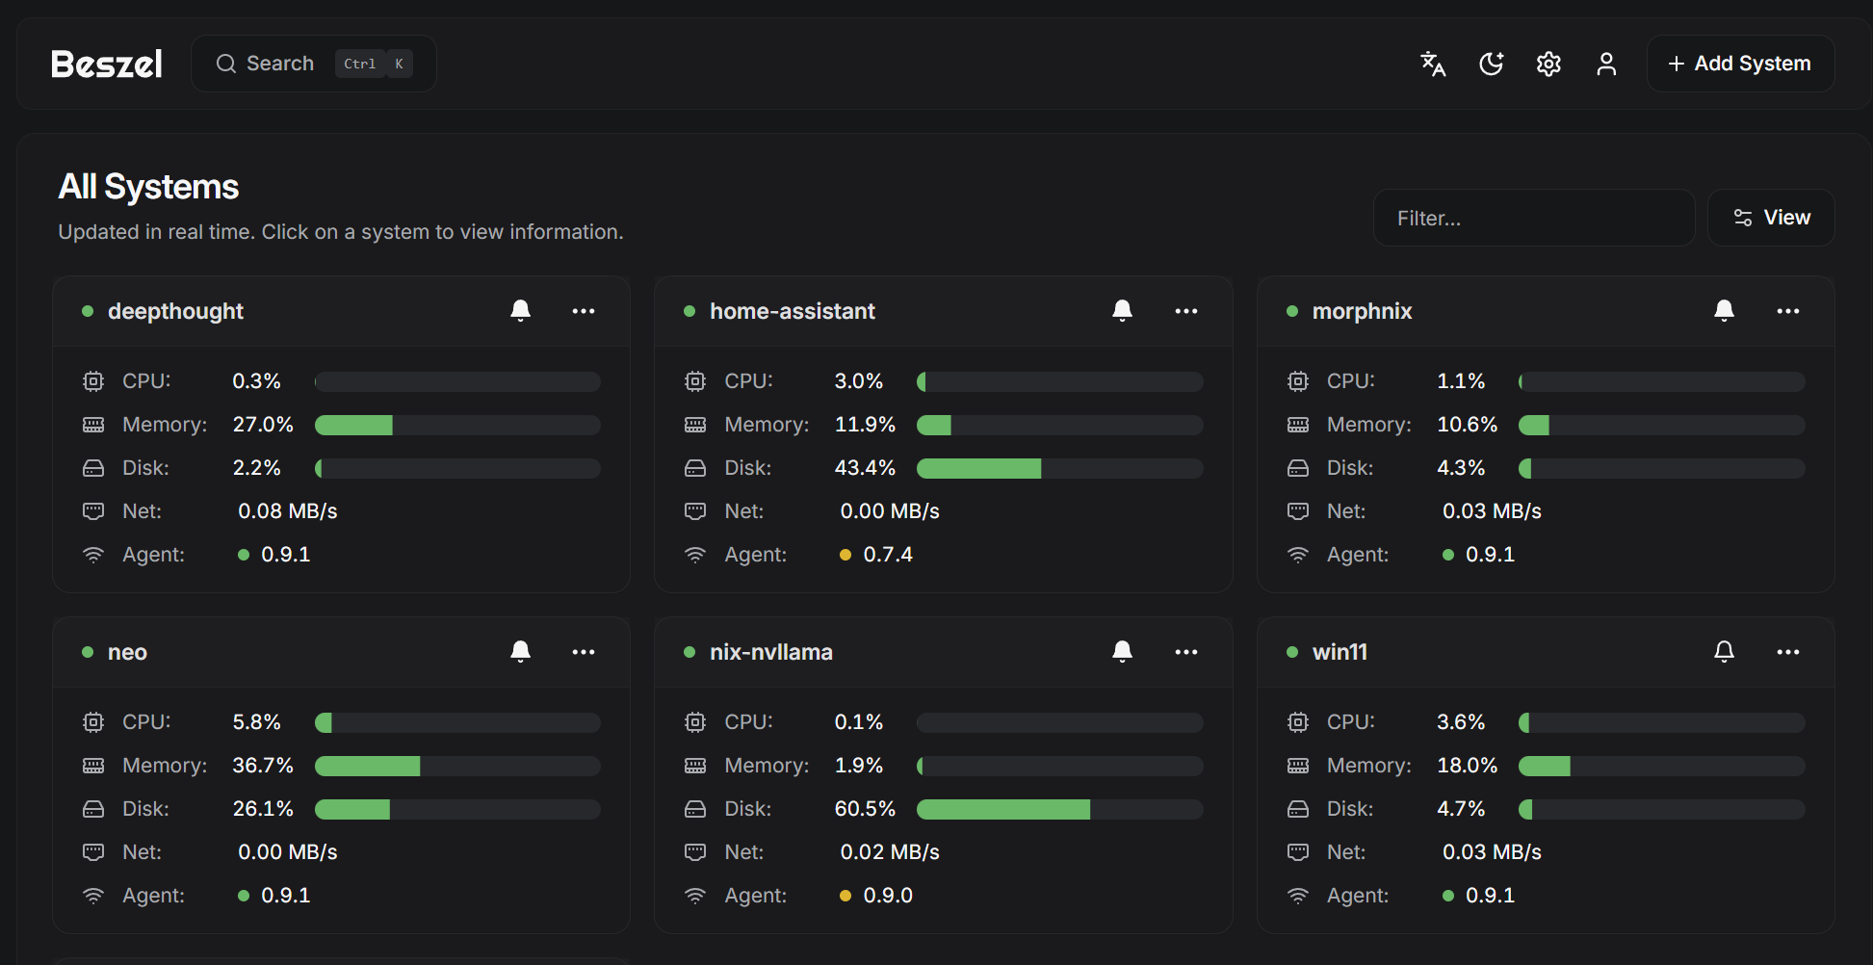Click the search magnifier icon

click(226, 64)
